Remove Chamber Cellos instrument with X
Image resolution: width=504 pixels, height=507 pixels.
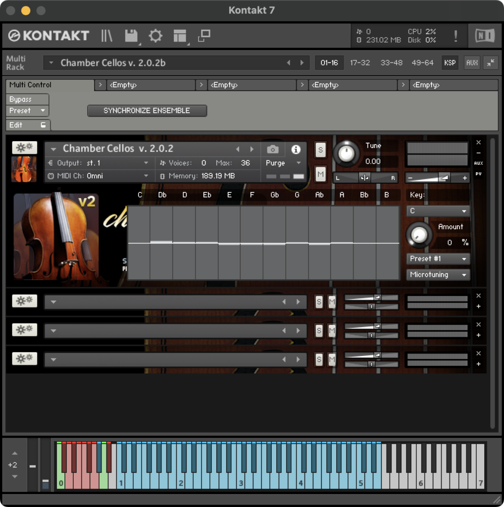(x=479, y=142)
